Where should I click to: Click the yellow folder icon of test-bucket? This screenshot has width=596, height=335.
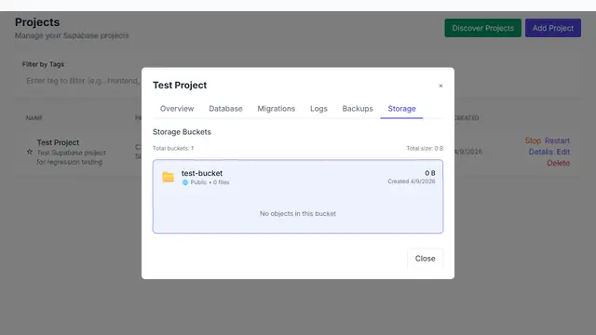coord(168,177)
